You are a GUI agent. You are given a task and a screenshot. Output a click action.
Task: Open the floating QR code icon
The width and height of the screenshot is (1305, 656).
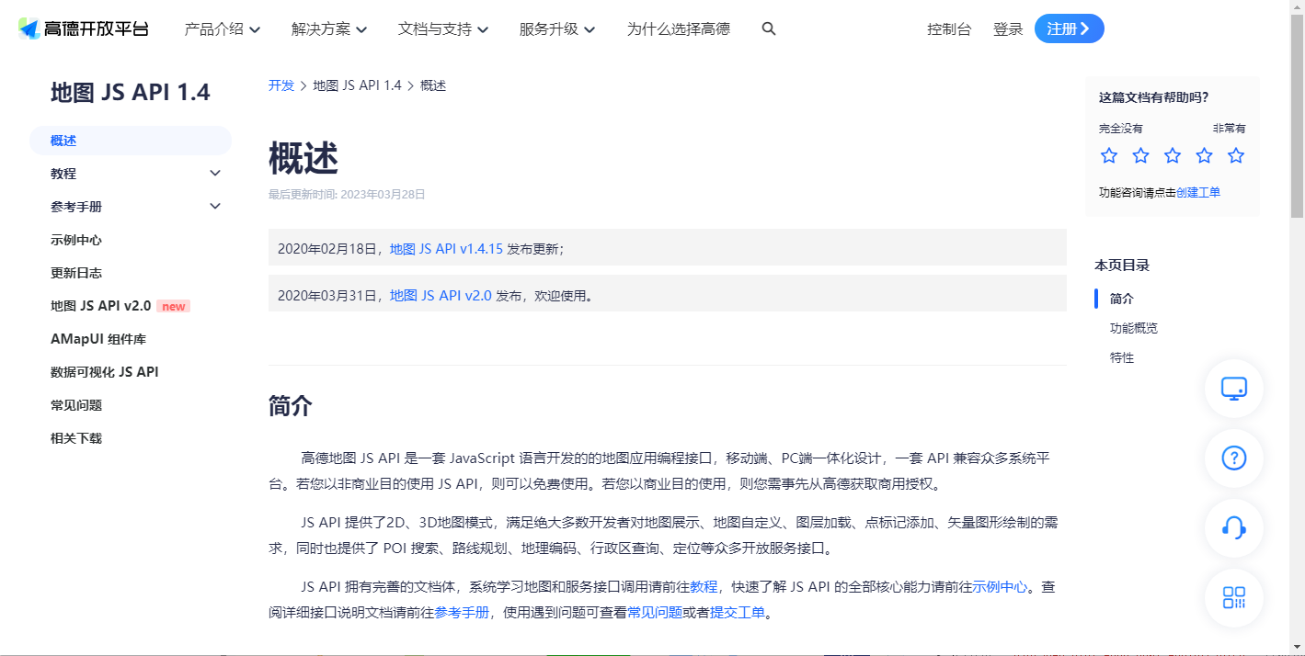tap(1234, 597)
